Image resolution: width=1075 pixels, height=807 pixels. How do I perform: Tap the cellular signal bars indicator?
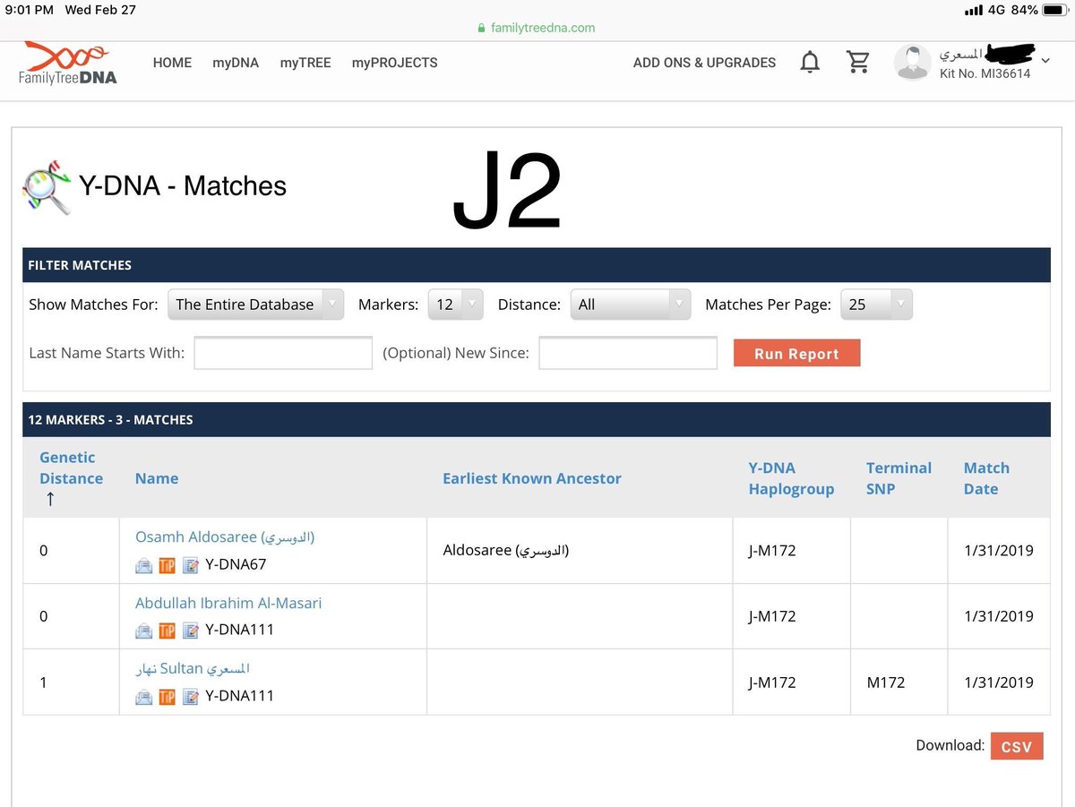tap(973, 10)
